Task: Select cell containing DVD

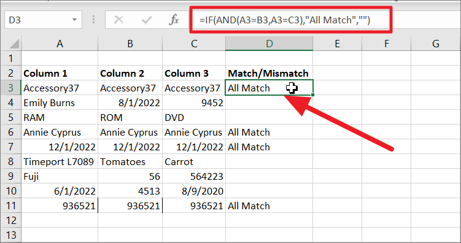Action: click(x=194, y=117)
